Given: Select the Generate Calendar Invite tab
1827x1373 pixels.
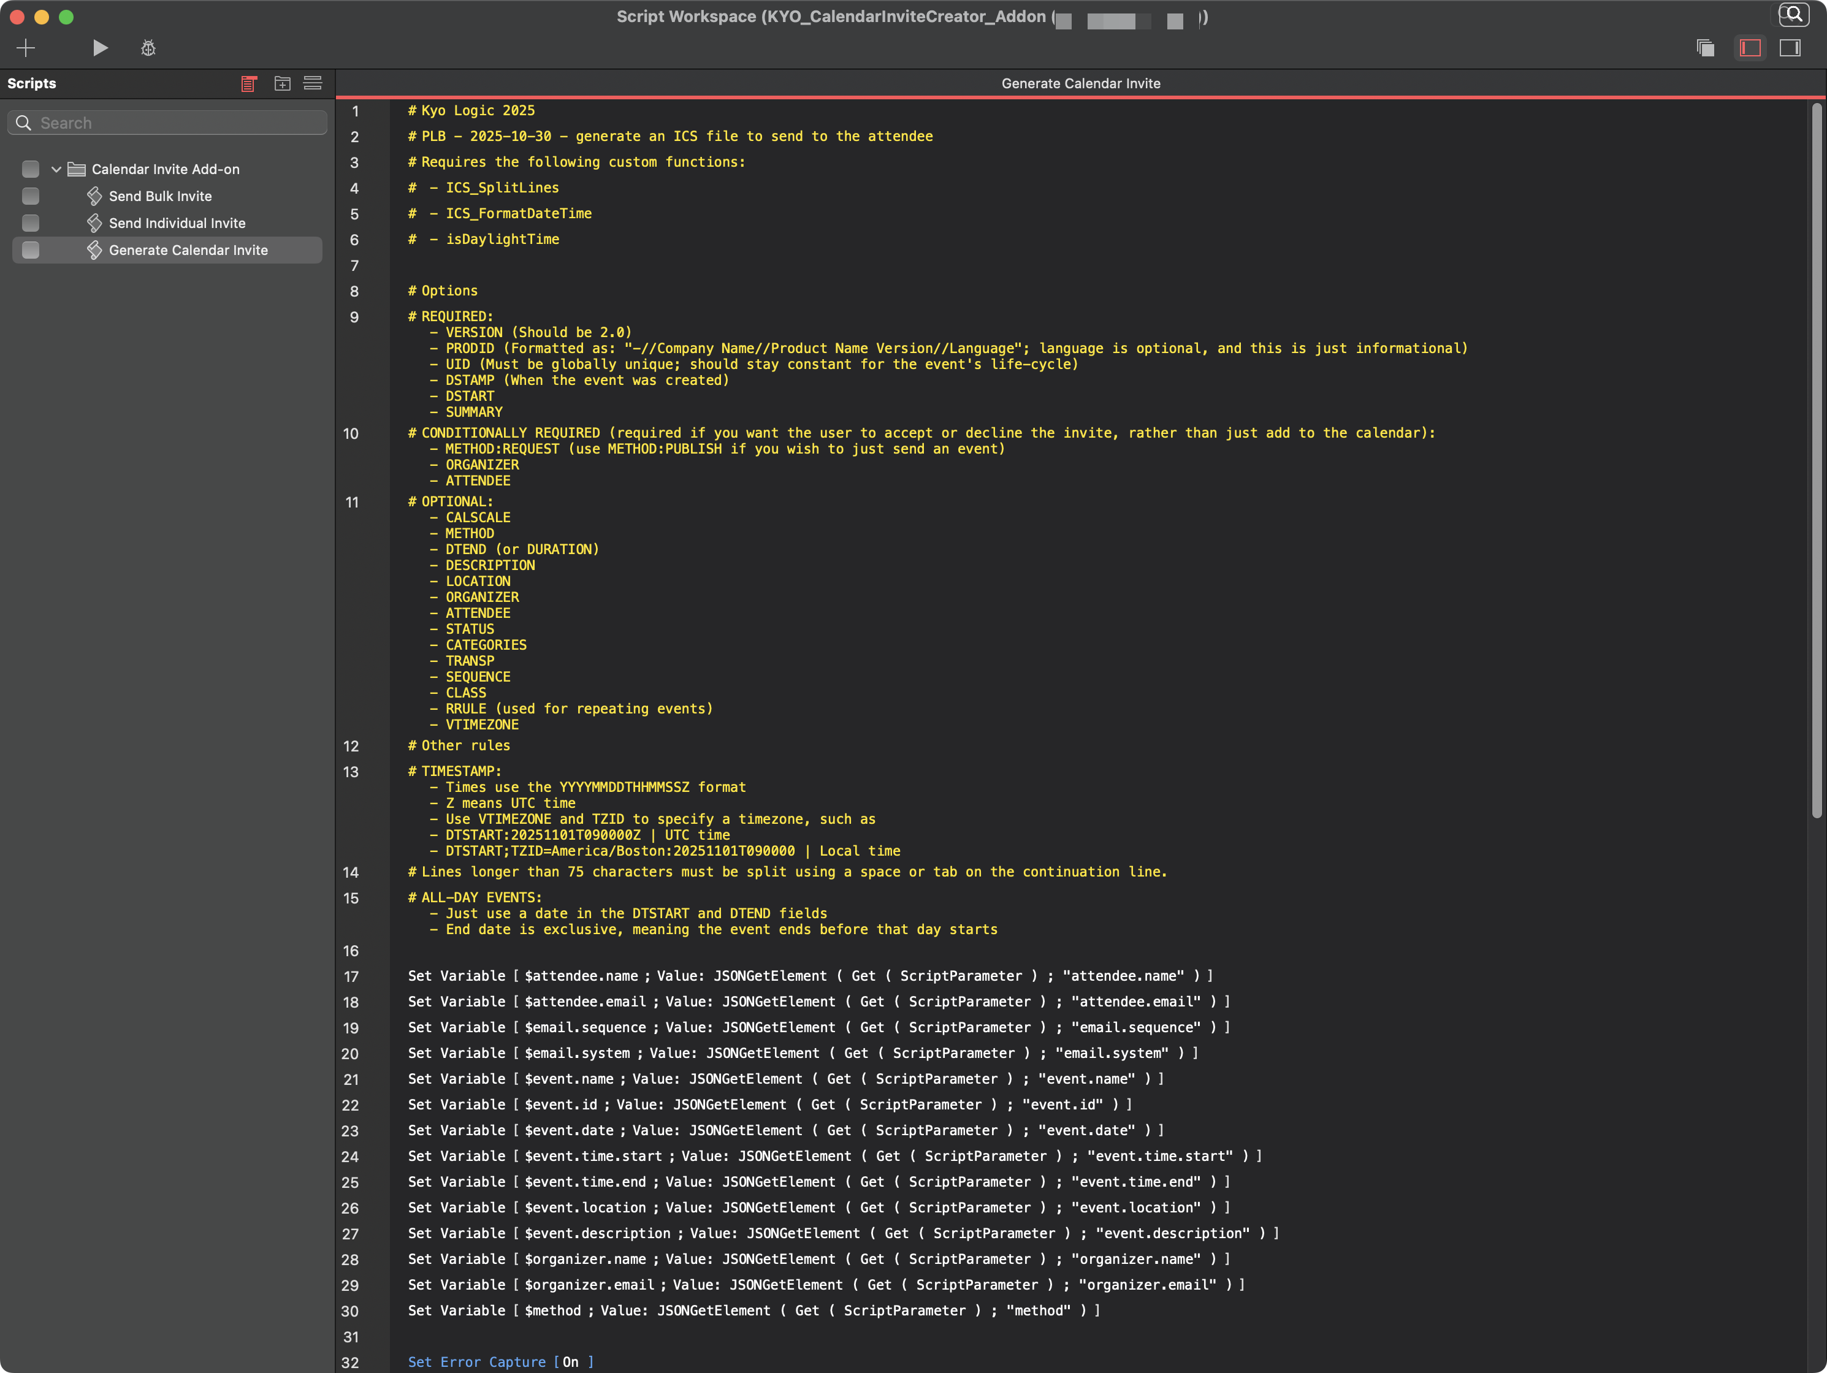Looking at the screenshot, I should 1080,83.
